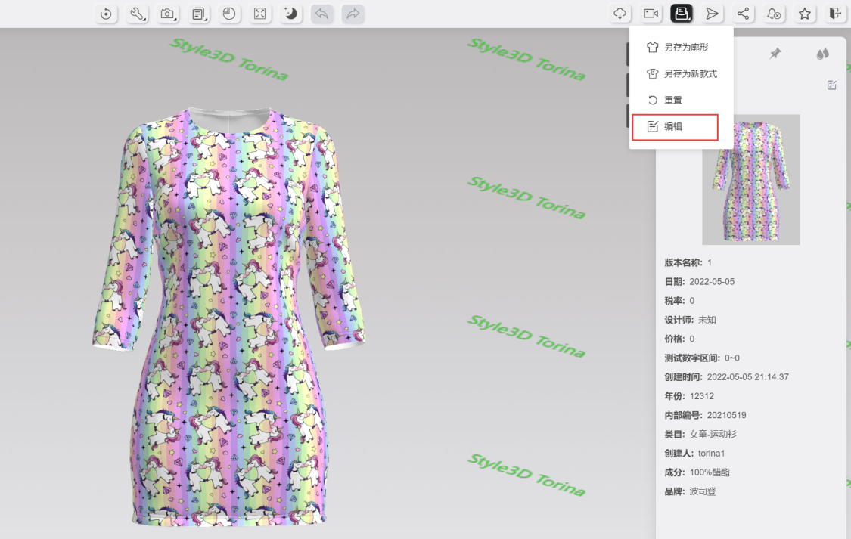Viewport: 851px width, 539px height.
Task: Expand the camera screenshot dropdown
Action: coord(168,14)
